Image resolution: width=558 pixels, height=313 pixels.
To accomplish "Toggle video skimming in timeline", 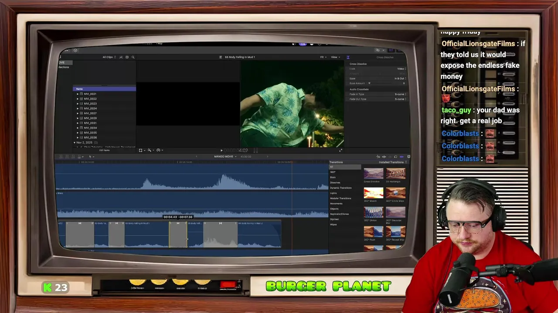I will coord(378,156).
